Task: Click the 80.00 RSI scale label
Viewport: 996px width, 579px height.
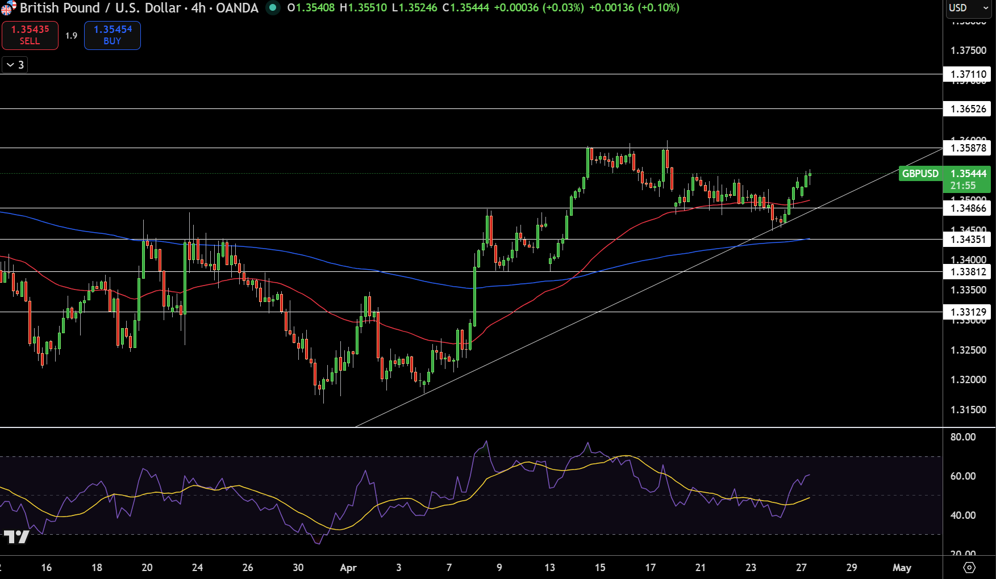Action: point(963,437)
